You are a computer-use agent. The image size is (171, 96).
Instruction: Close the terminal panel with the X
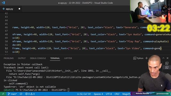pos(168,58)
